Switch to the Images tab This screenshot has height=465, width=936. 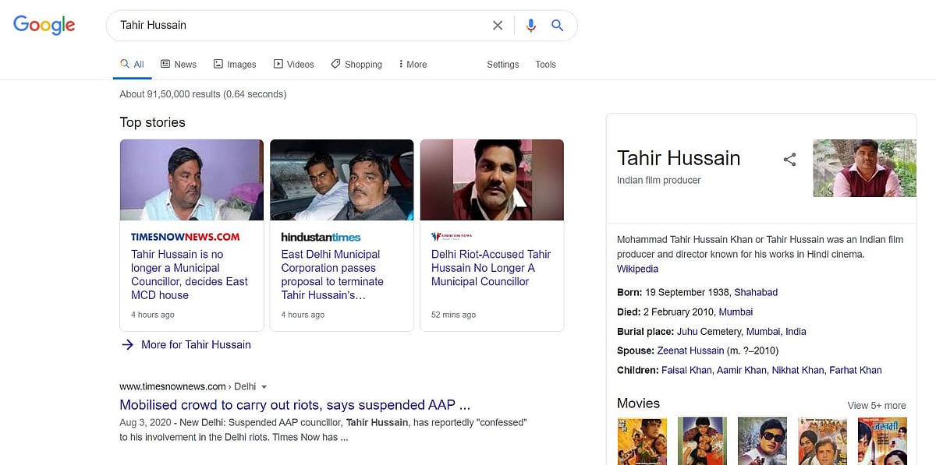(x=235, y=65)
